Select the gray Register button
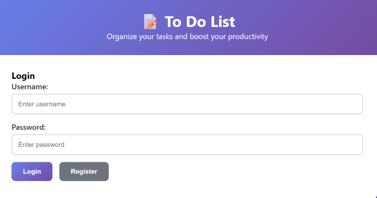 pos(84,171)
